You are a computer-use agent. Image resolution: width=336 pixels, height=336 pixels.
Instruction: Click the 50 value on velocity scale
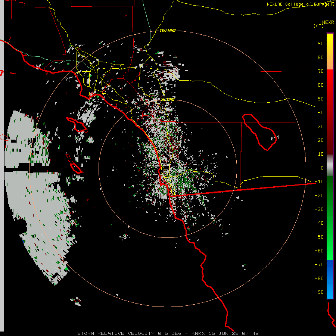click(321, 99)
